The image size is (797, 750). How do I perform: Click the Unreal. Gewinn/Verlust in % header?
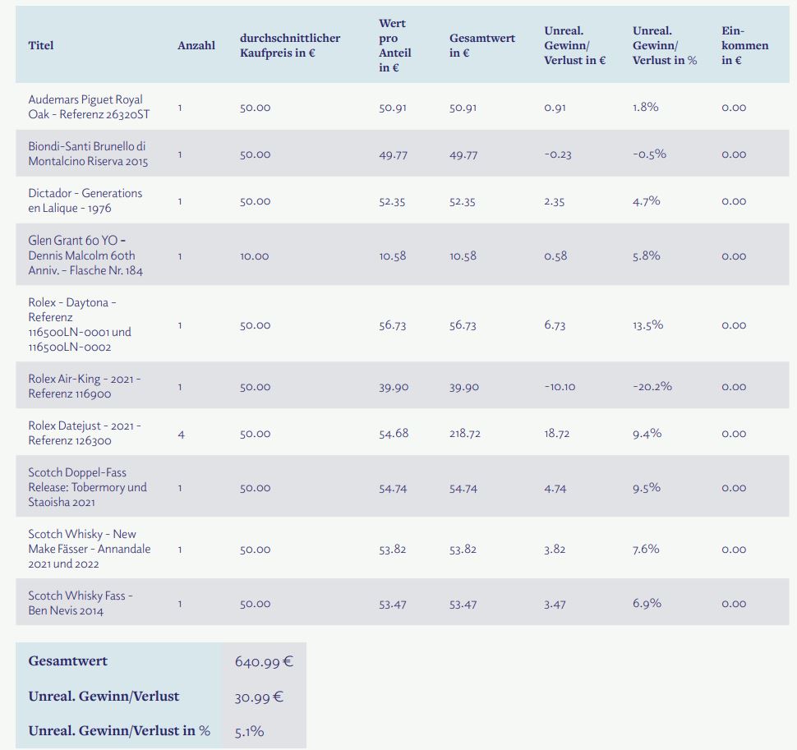pos(665,45)
